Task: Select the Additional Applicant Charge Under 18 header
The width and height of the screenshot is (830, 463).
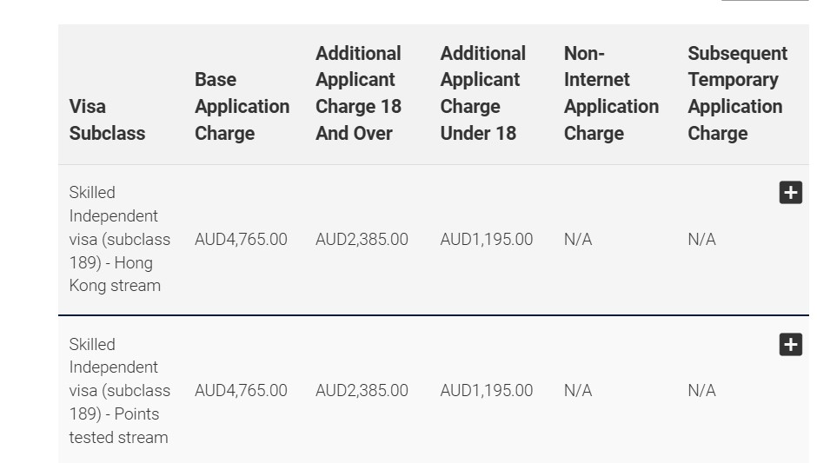Action: (x=482, y=93)
